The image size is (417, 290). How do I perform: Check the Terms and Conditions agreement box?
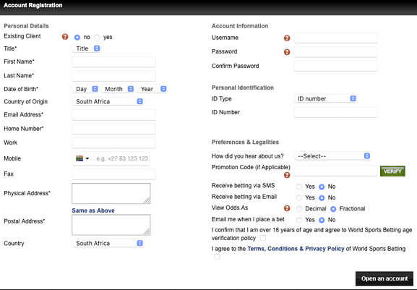pos(217,257)
